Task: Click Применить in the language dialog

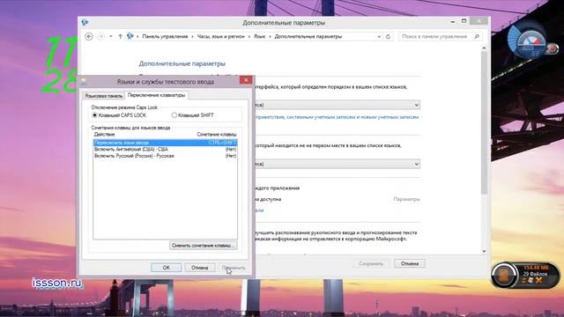Action: pos(234,268)
